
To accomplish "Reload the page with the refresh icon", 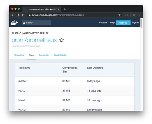I will pos(23,15).
